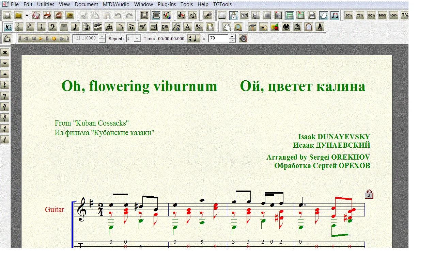Select the MIDI tool

click(286, 27)
